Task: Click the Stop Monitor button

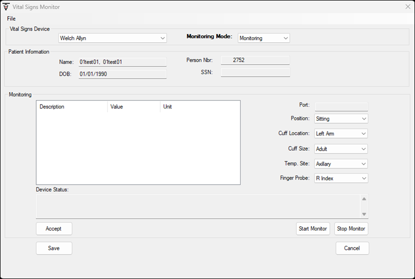Action: [351, 229]
